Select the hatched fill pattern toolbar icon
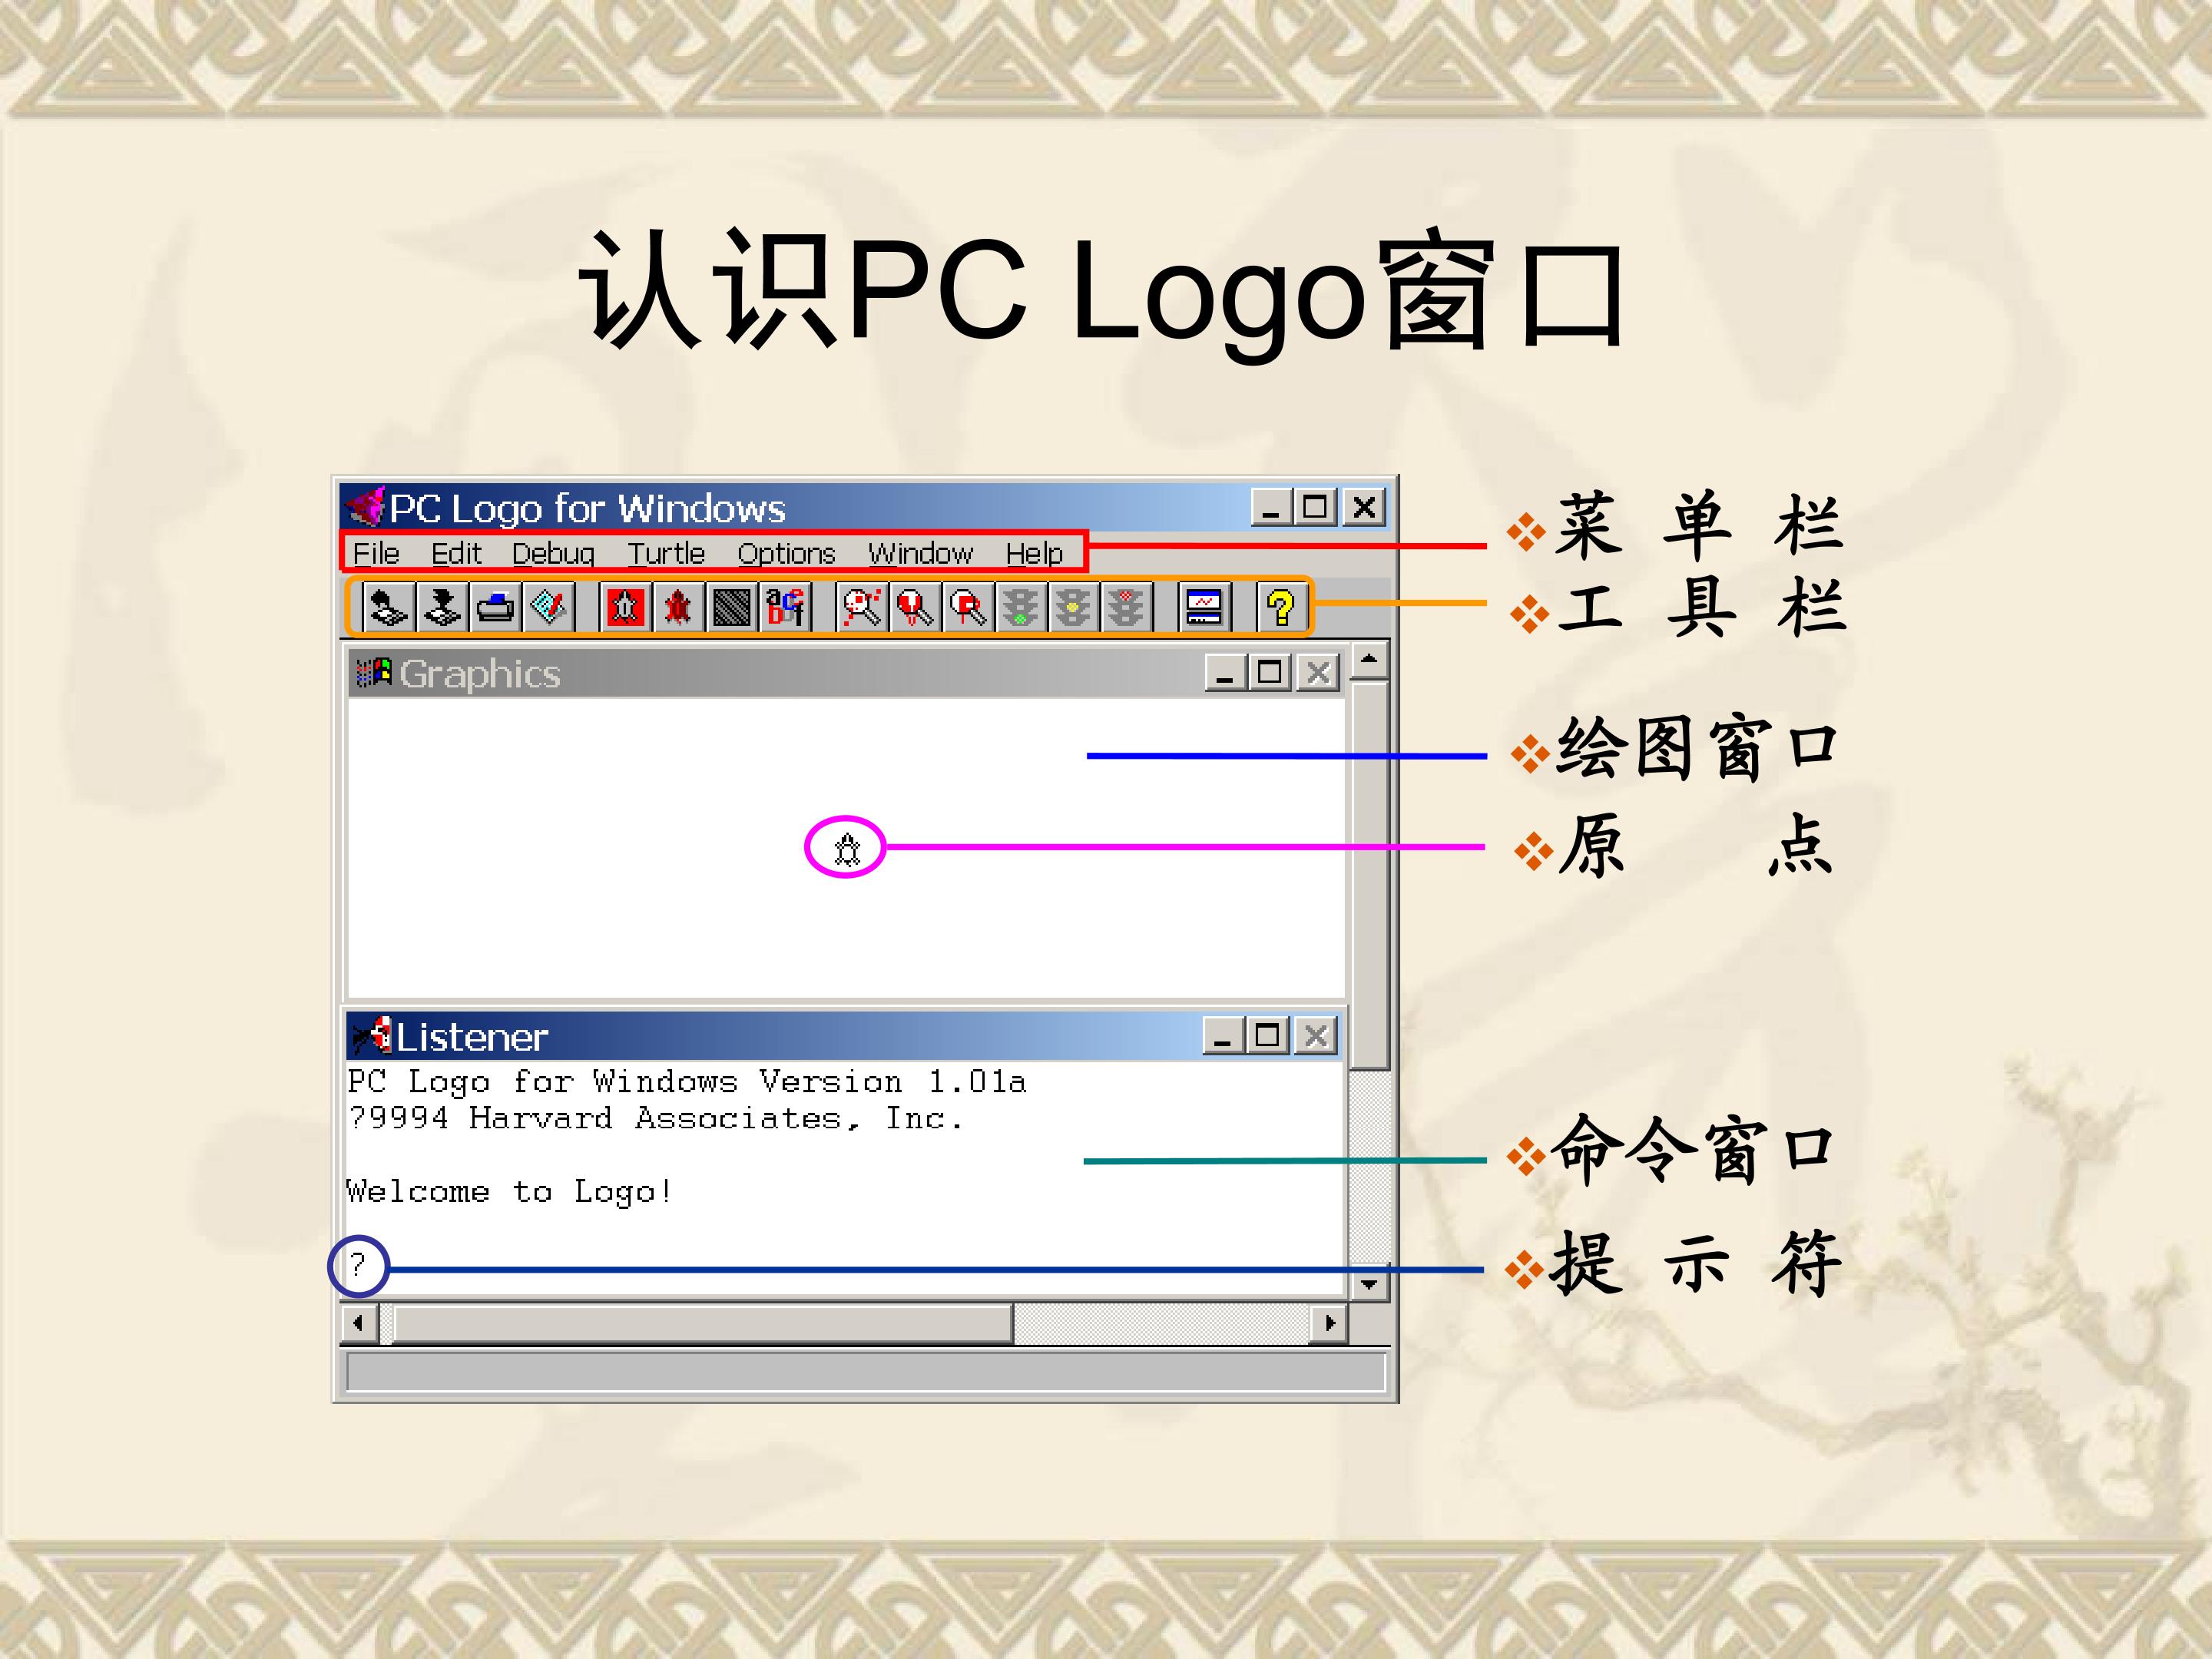The height and width of the screenshot is (1659, 2212). (731, 607)
